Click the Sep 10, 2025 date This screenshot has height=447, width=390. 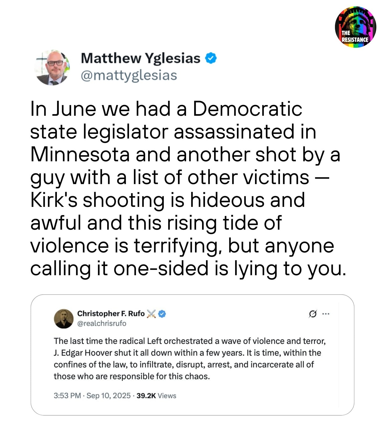(108, 395)
